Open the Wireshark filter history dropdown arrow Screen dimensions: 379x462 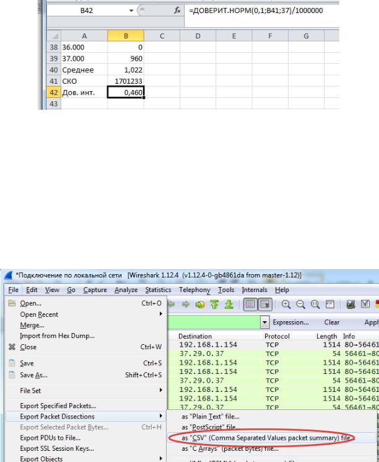pos(264,322)
